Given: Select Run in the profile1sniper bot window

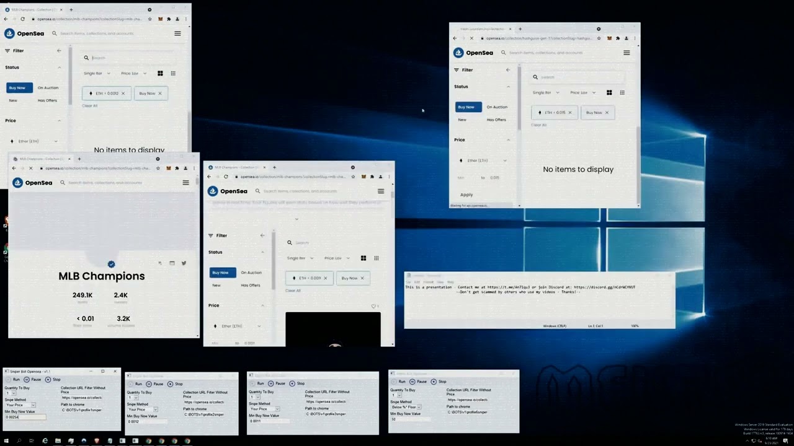Looking at the screenshot, I should click(13, 379).
